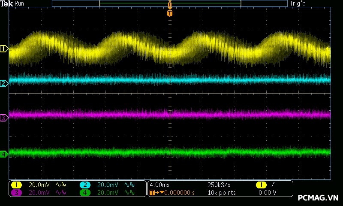343x206 pixels.
Task: Select the magenta channel 3 badge
Action: pos(16,193)
